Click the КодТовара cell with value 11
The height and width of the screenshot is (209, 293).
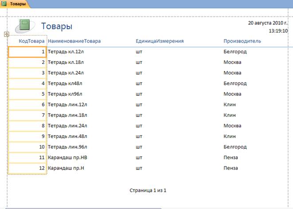tap(27, 158)
